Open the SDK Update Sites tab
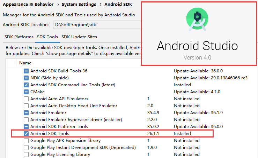This screenshot has width=258, height=158. 79,37
